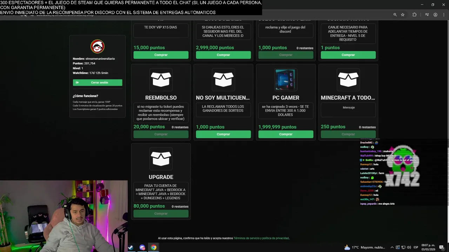
Task: Click disabled Comprar under MINECRAFT A TODO
Action: tap(348, 134)
